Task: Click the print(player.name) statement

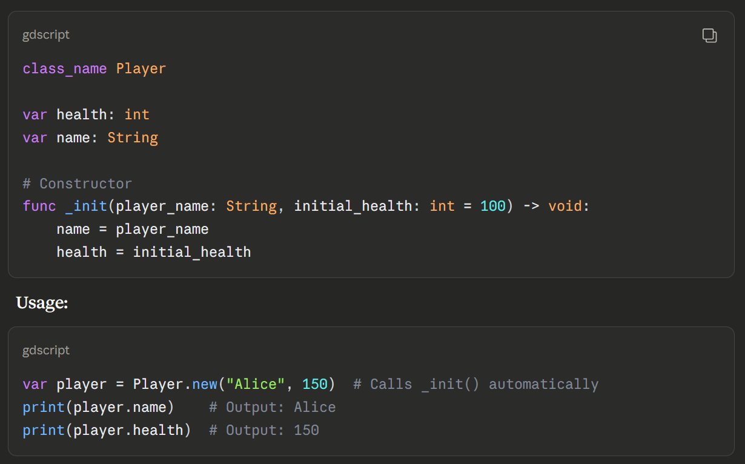Action: coord(98,408)
